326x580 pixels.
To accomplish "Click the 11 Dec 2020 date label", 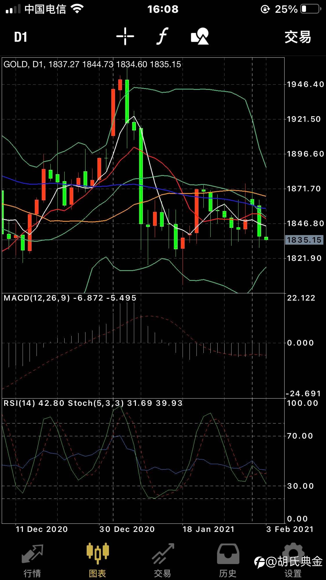I will (41, 529).
